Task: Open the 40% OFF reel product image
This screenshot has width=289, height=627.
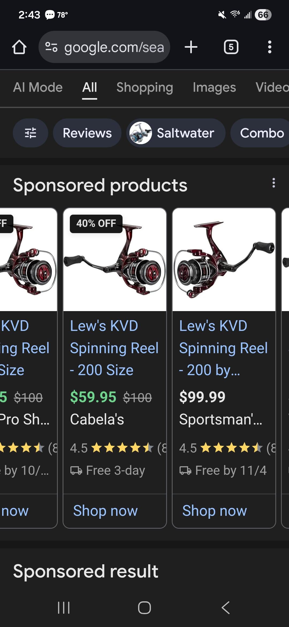Action: tap(115, 259)
